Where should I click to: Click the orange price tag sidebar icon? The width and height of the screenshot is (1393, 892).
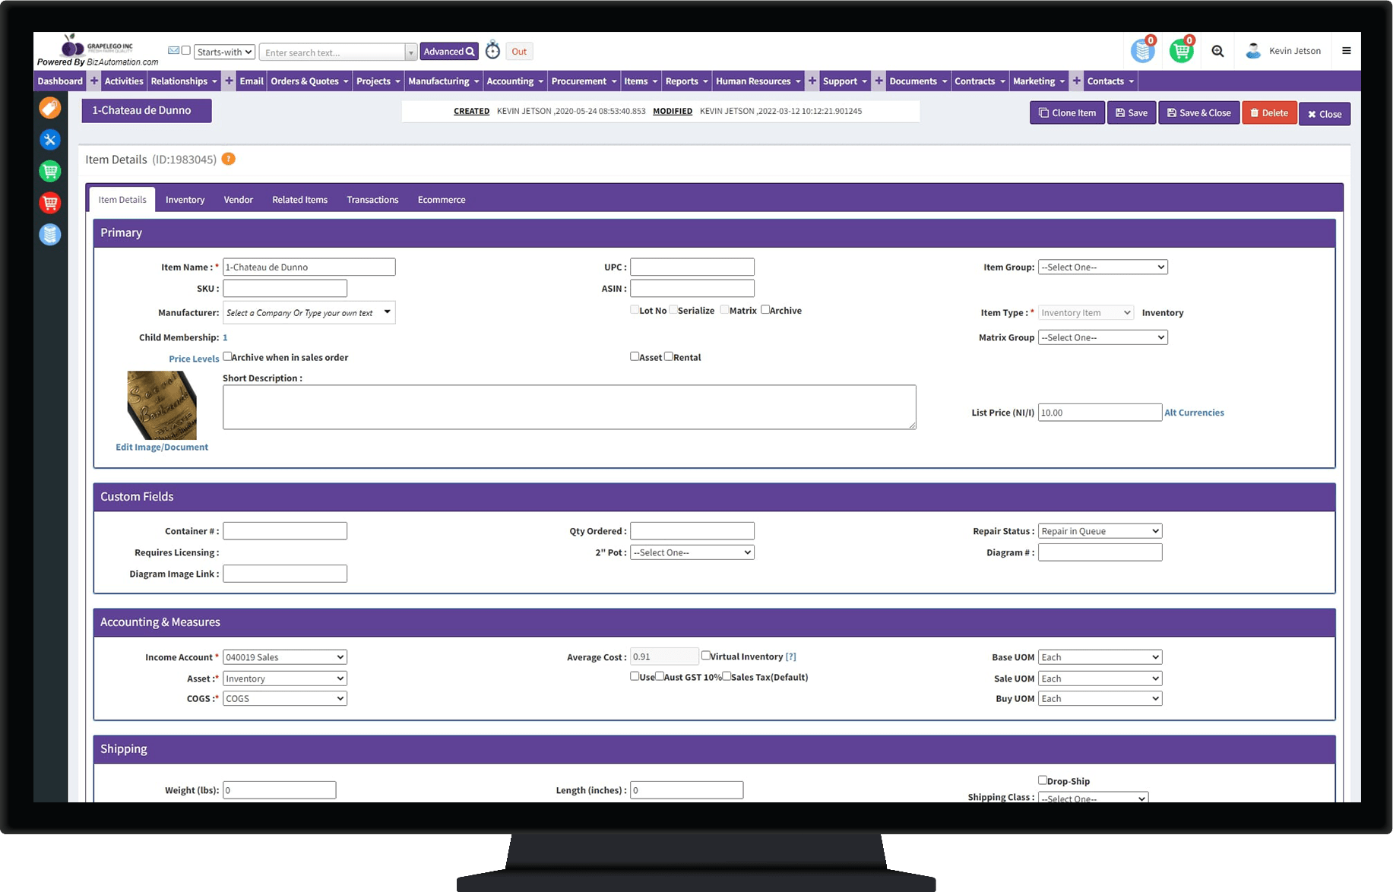pos(50,108)
